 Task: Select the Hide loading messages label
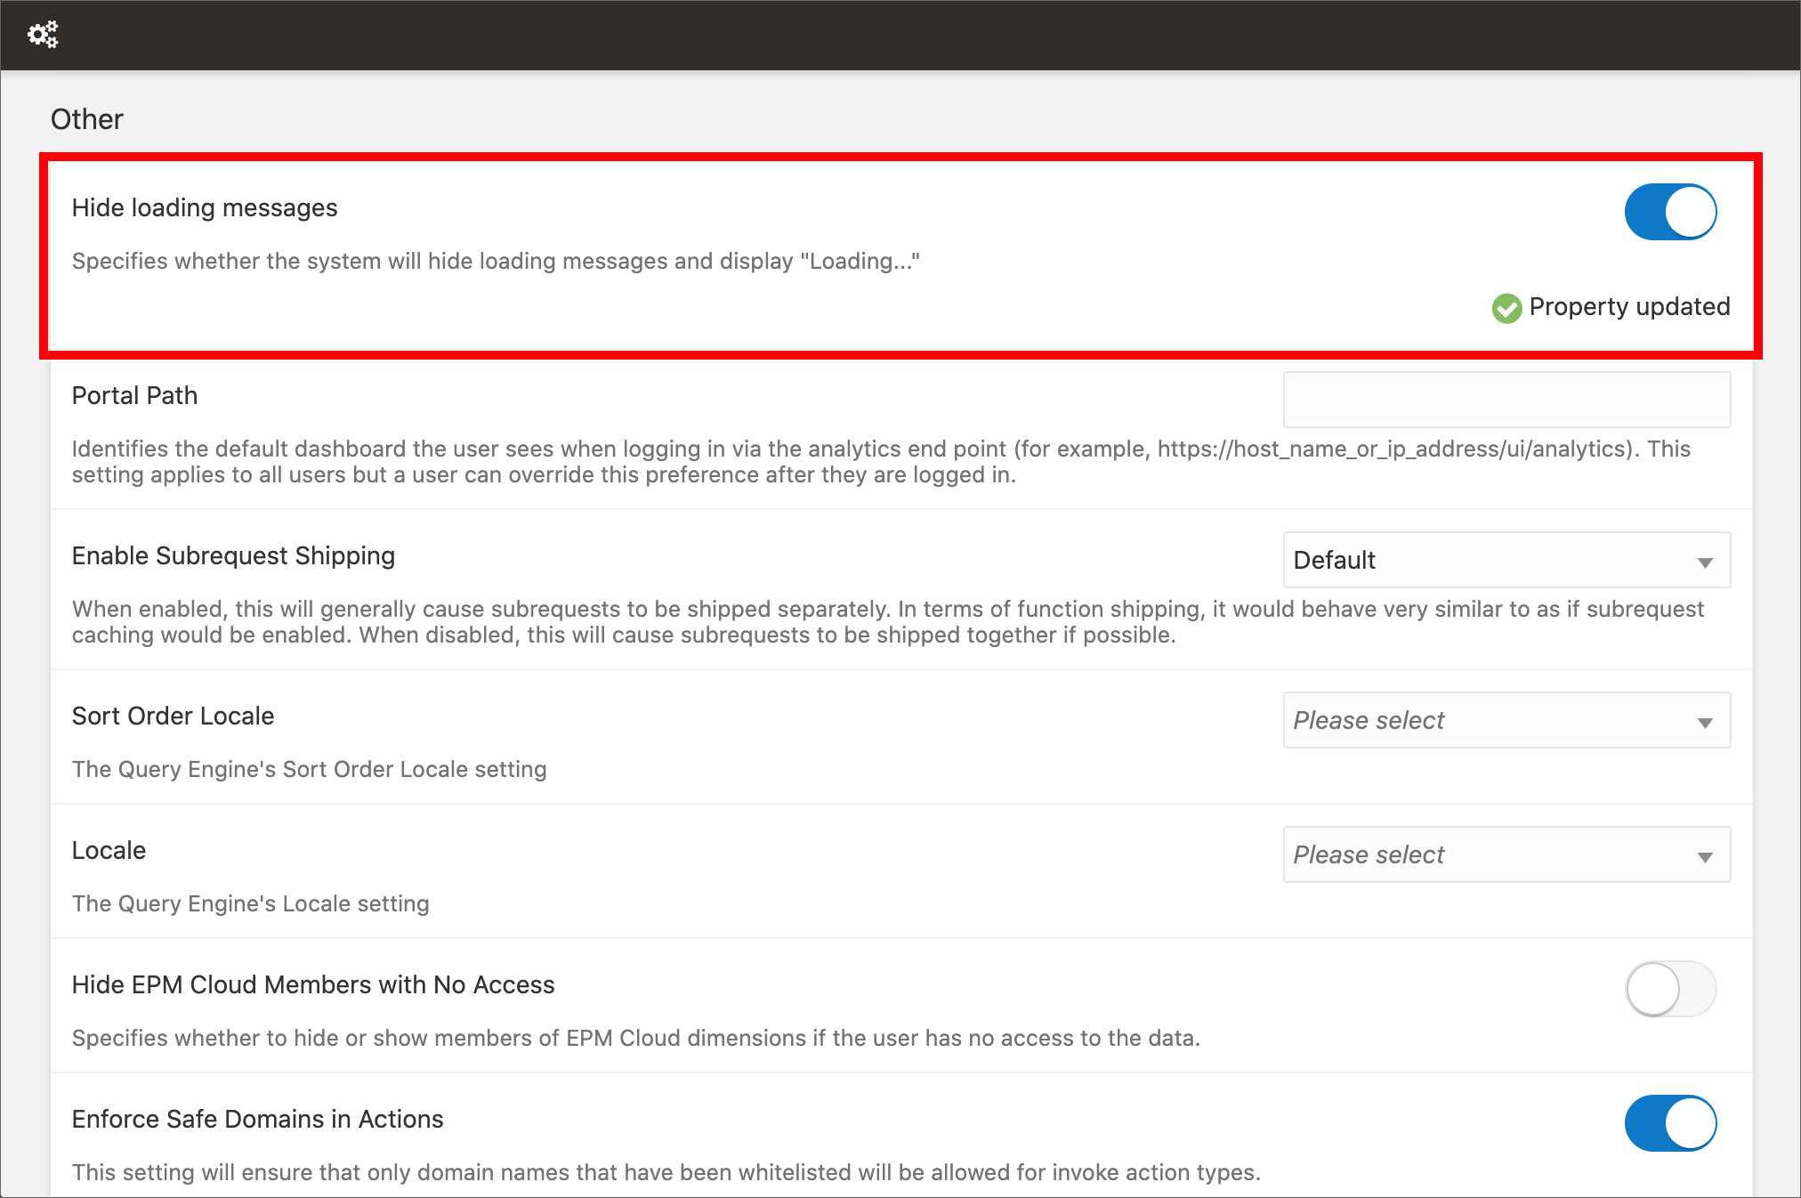coord(205,207)
